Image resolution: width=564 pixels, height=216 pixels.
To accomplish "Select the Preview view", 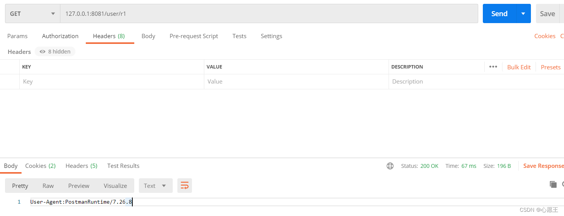I will point(78,186).
